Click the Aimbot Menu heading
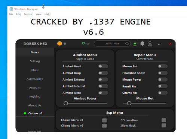The image size is (187, 139). (x=85, y=55)
